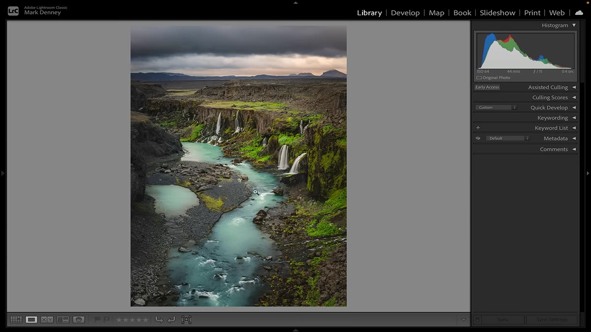The height and width of the screenshot is (332, 591).
Task: Open Compare view (XY)
Action: pos(47,320)
